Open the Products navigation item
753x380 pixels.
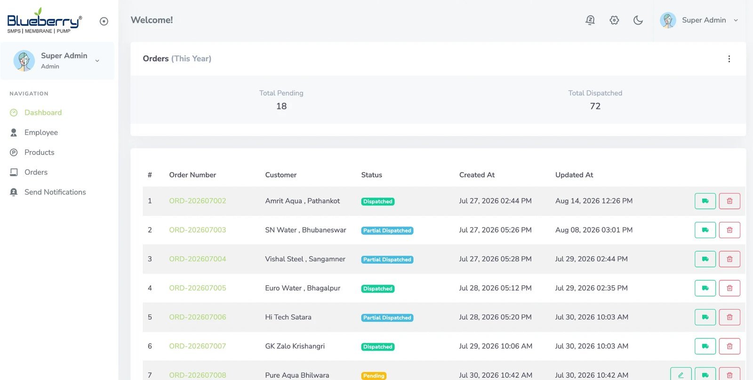pos(39,152)
